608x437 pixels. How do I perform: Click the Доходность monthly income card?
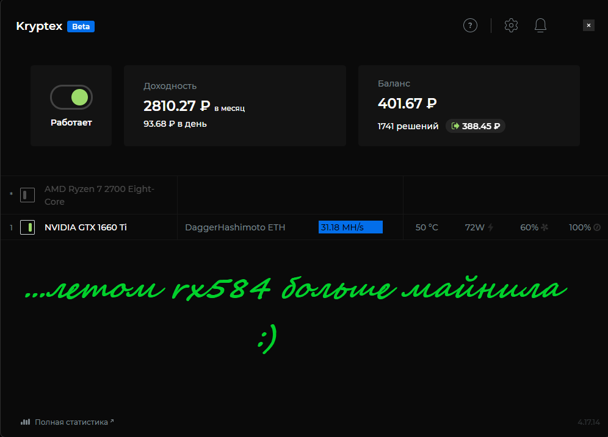234,106
